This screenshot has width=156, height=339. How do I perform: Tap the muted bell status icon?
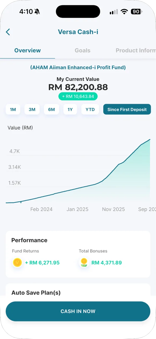click(x=37, y=12)
